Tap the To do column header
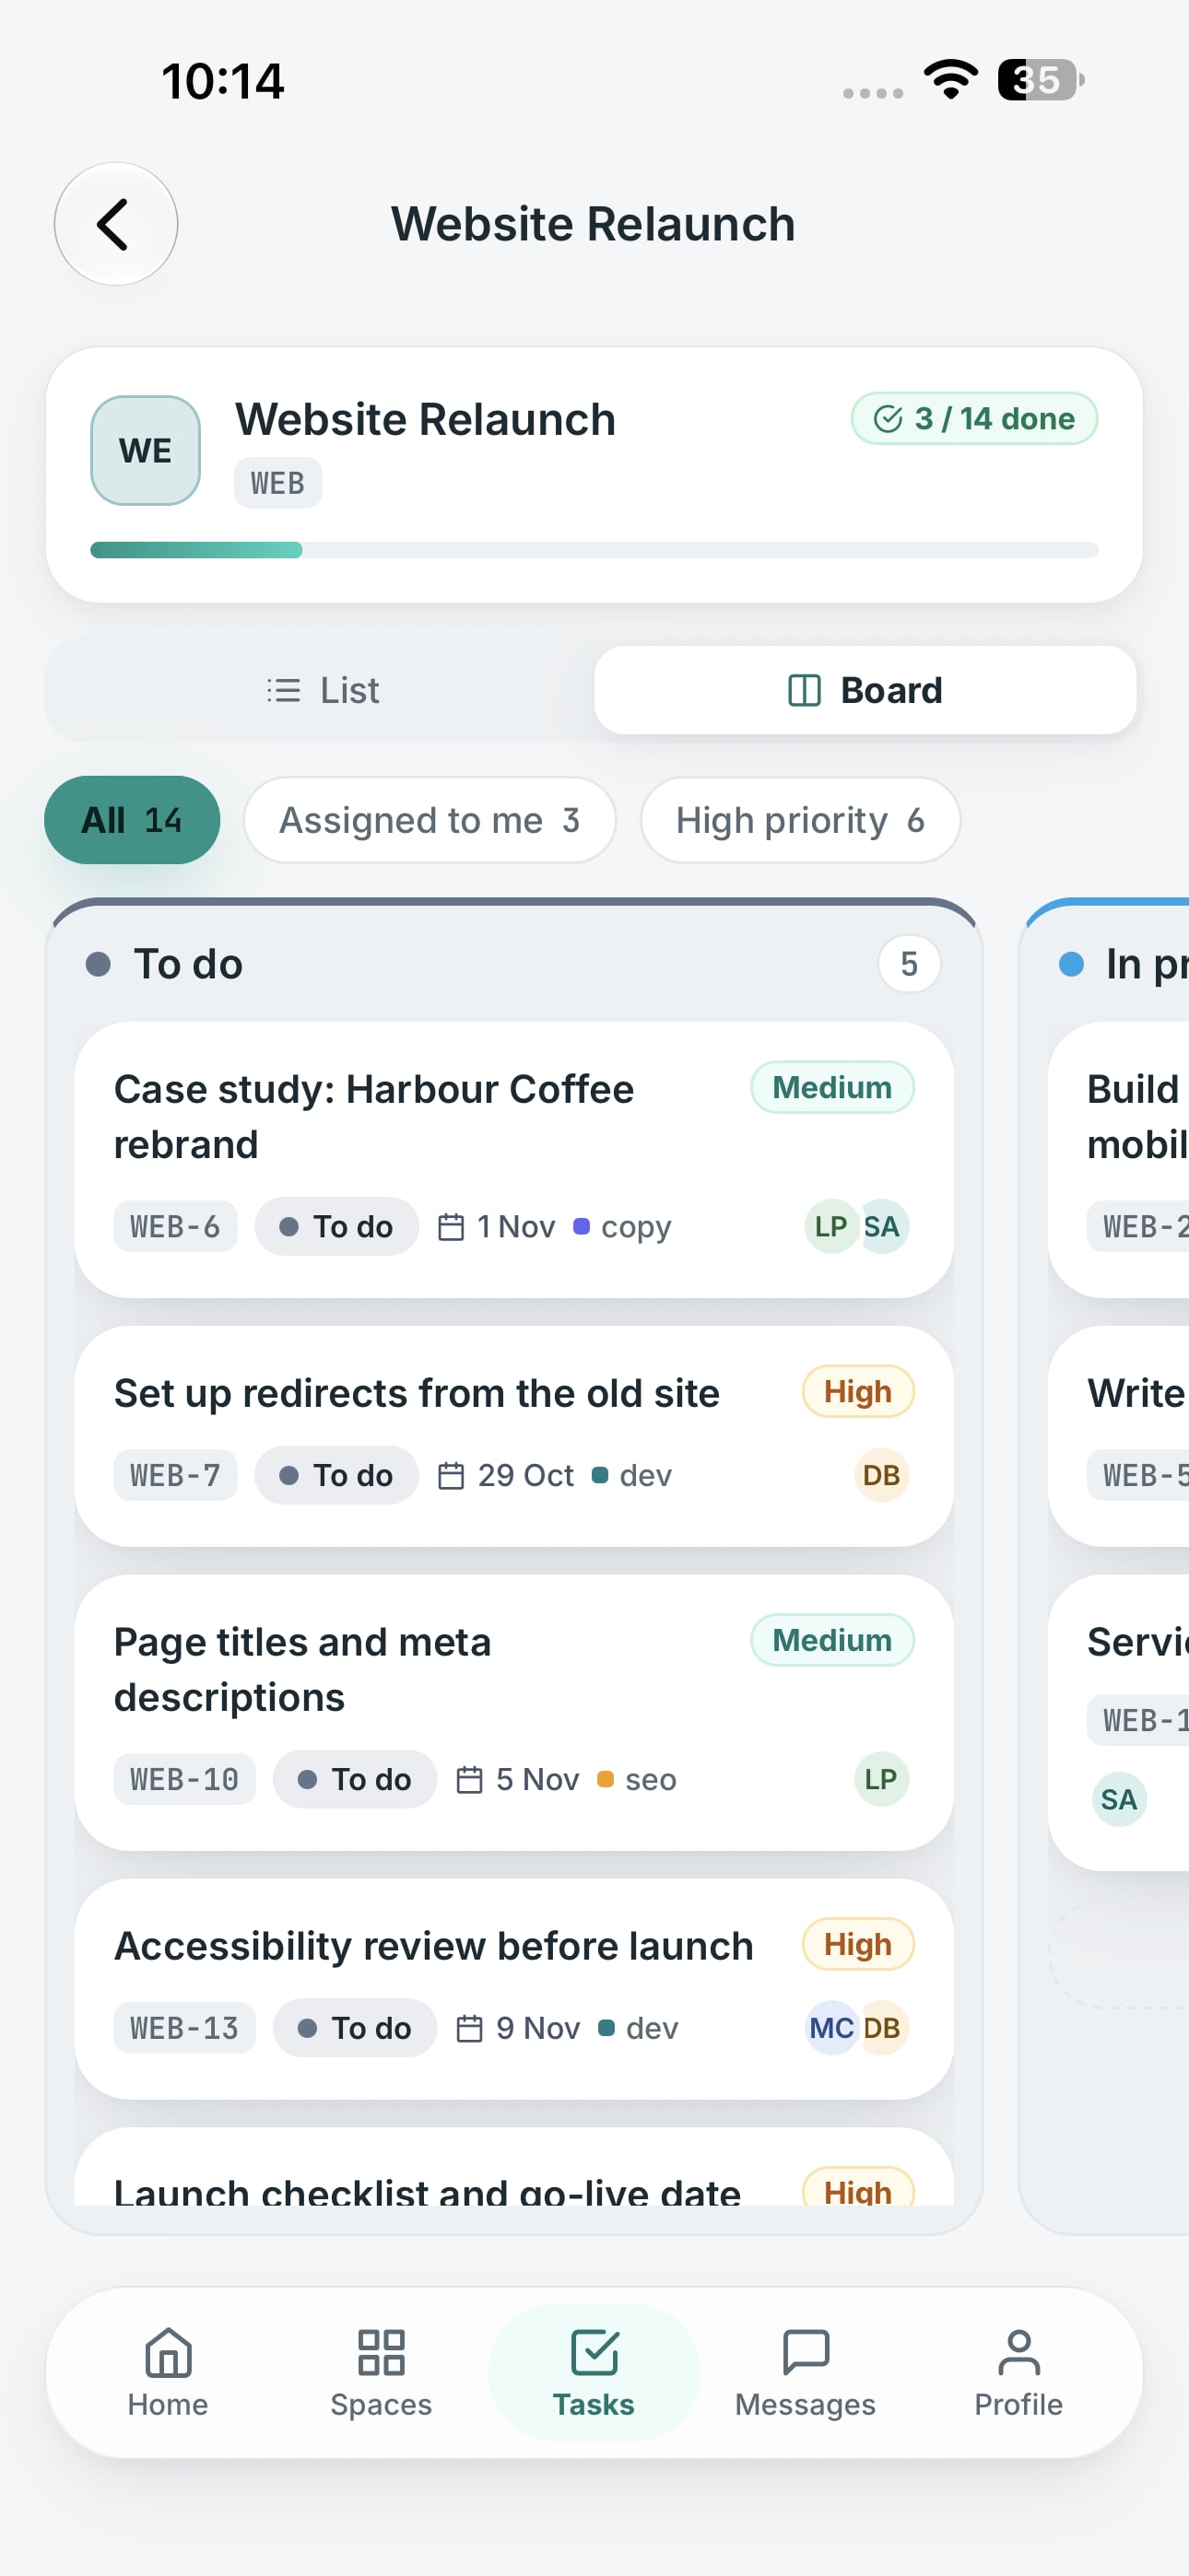This screenshot has height=2576, width=1189. tap(514, 964)
